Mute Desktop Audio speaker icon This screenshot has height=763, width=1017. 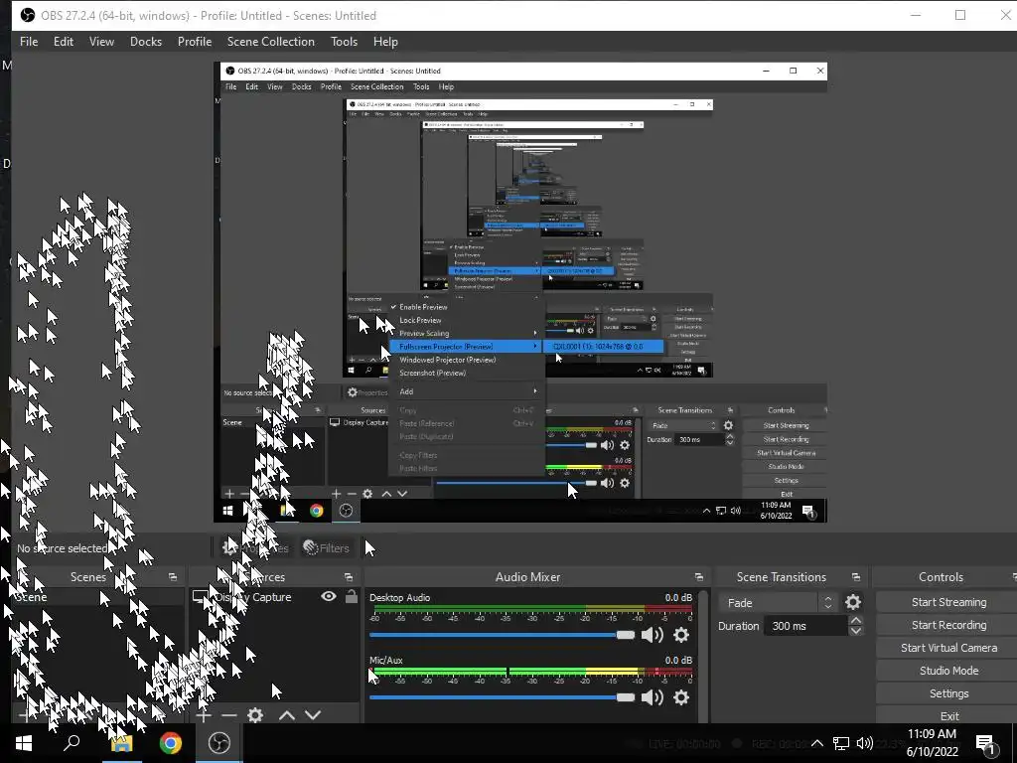[x=652, y=635]
